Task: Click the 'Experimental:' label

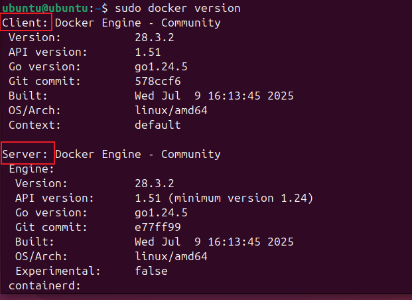Action: (x=58, y=271)
